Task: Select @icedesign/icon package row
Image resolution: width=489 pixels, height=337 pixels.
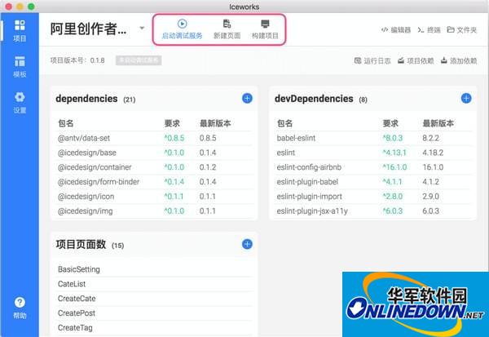Action: click(154, 197)
